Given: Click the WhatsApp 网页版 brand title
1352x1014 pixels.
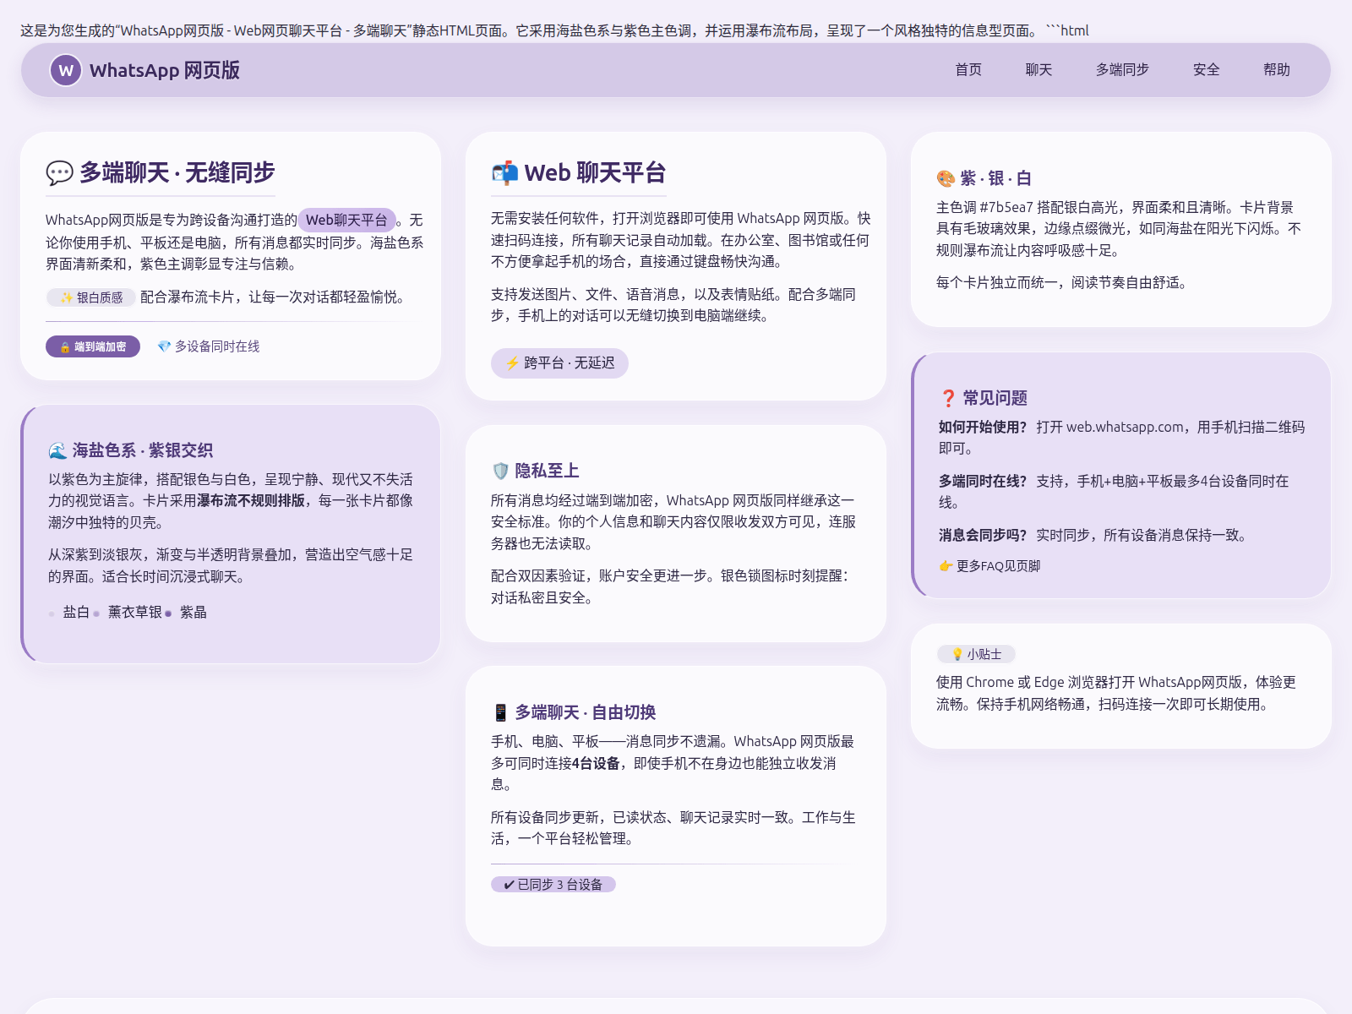Looking at the screenshot, I should [165, 70].
